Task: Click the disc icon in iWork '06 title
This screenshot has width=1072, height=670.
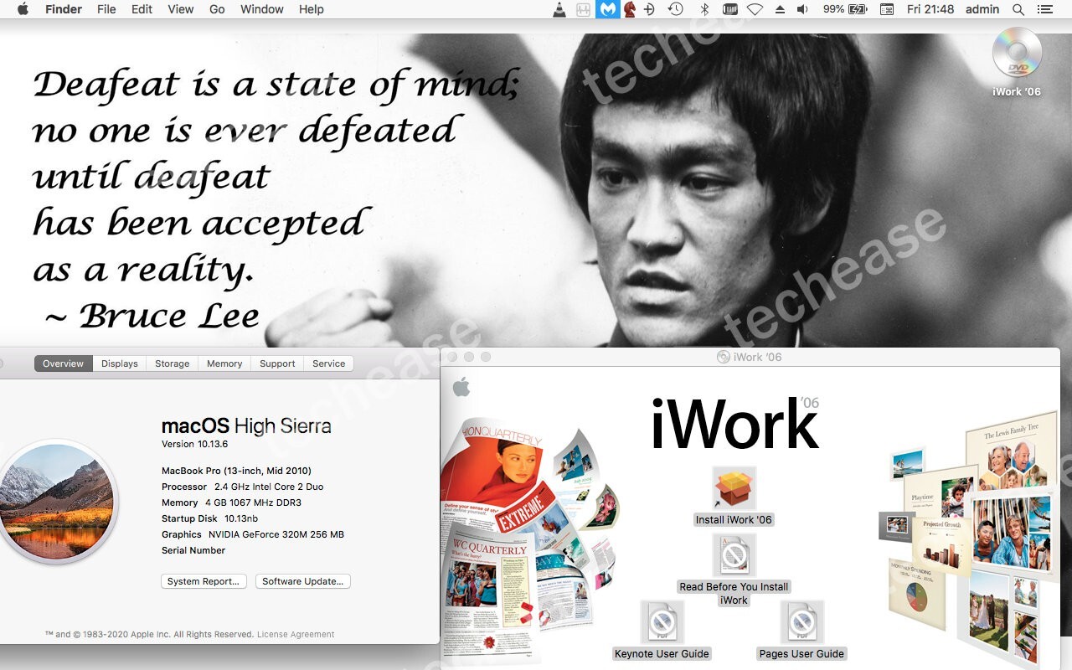Action: pos(724,357)
